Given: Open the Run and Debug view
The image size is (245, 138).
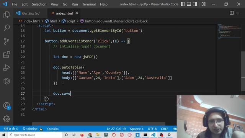Looking at the screenshot, I should 7,68.
